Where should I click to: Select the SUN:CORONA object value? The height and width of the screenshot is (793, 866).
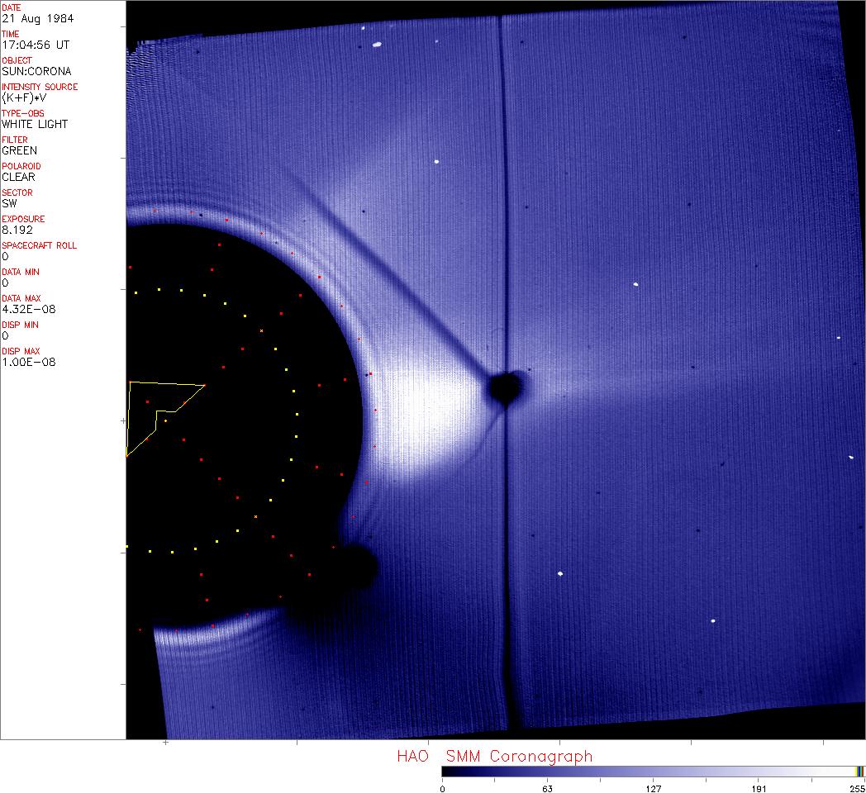(x=36, y=71)
